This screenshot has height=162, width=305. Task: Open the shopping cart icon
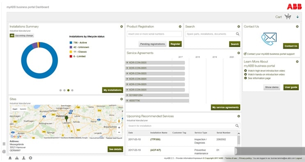coord(288,17)
